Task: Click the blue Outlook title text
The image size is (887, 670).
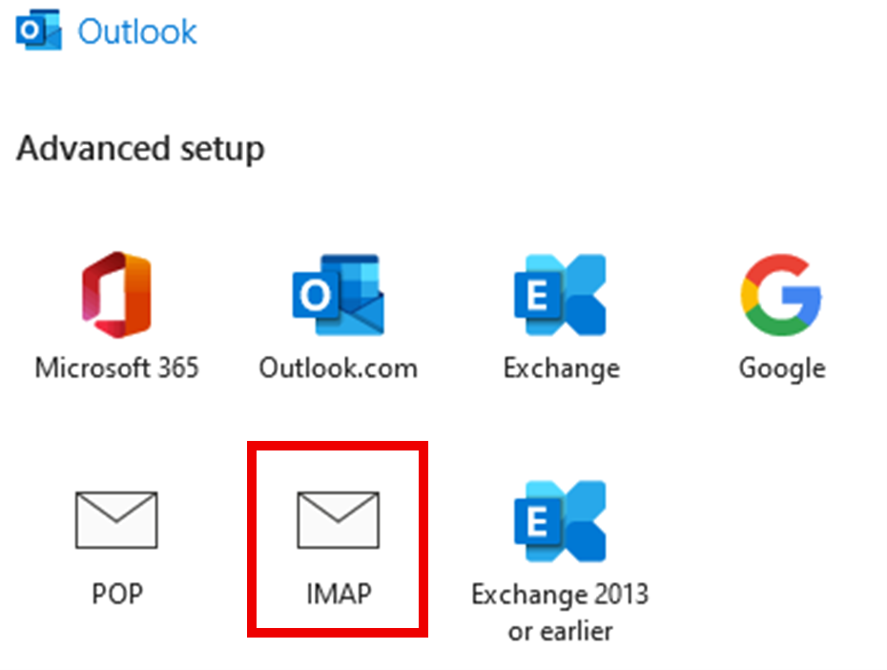Action: (137, 31)
